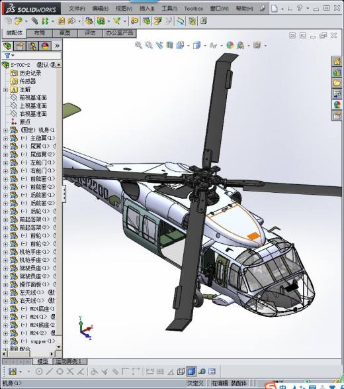The image size is (344, 389).
Task: Toggle the feature tree filter icon
Action: pos(7,56)
